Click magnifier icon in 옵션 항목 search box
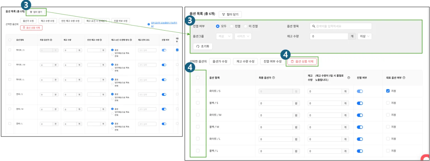The width and height of the screenshot is (430, 161). point(314,26)
